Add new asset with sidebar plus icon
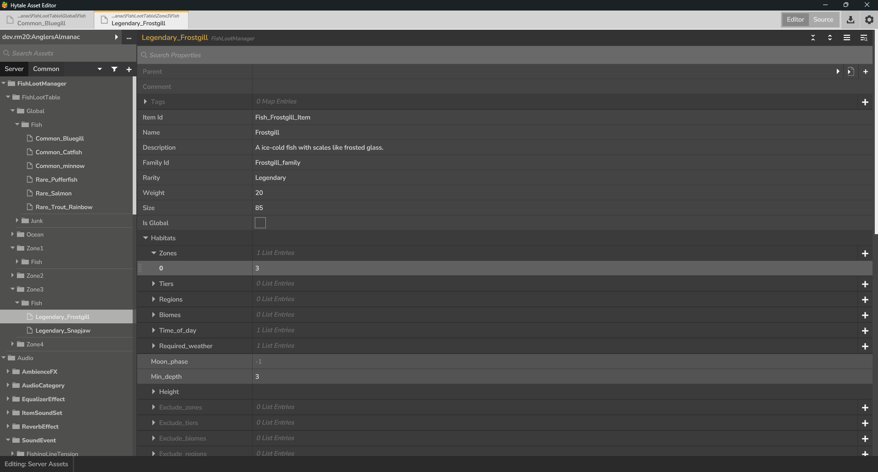The height and width of the screenshot is (472, 878). coord(129,70)
